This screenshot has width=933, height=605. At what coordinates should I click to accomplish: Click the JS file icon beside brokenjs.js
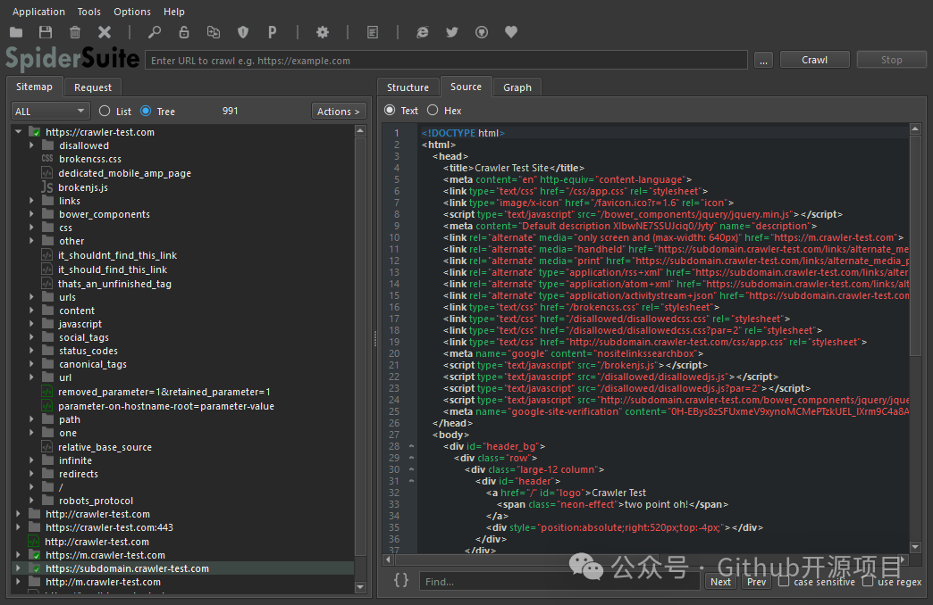(47, 187)
